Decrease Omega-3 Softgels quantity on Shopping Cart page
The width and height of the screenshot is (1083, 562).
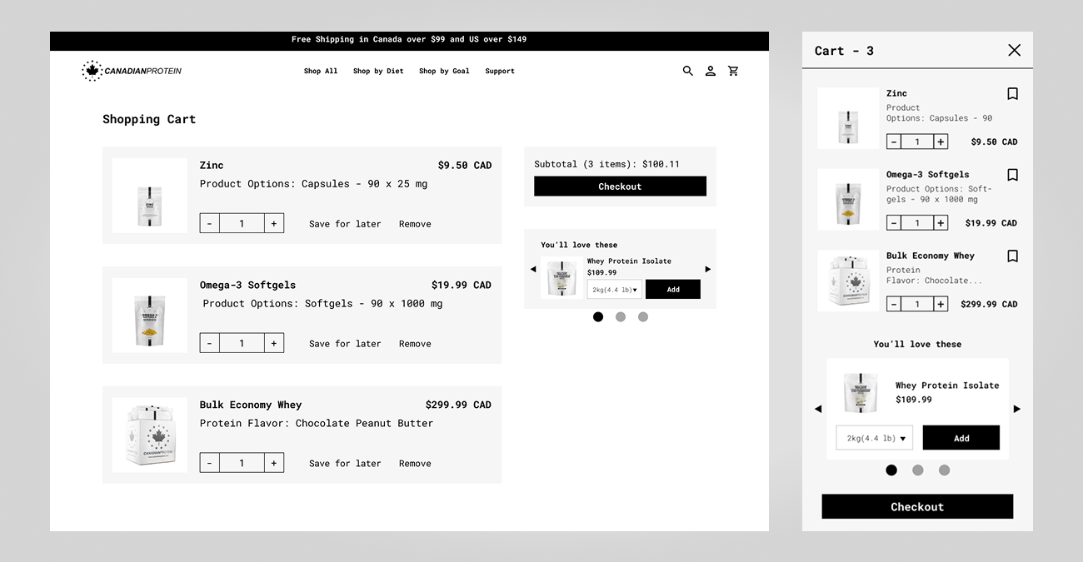(210, 343)
